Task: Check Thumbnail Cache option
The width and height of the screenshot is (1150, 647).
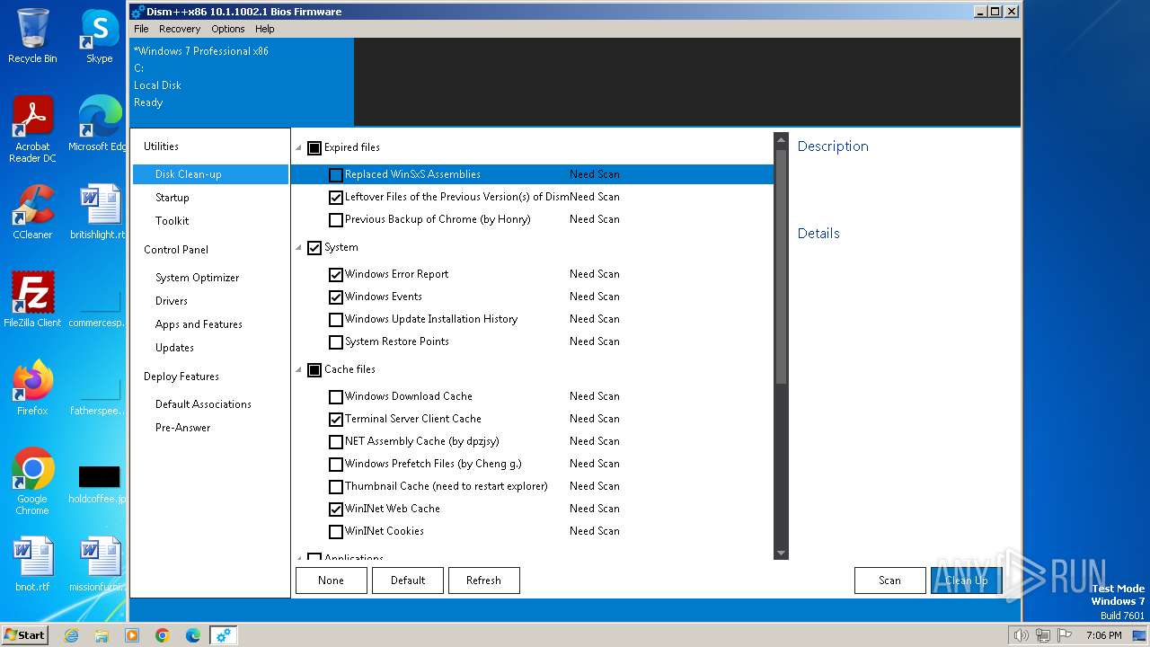Action: tap(336, 487)
